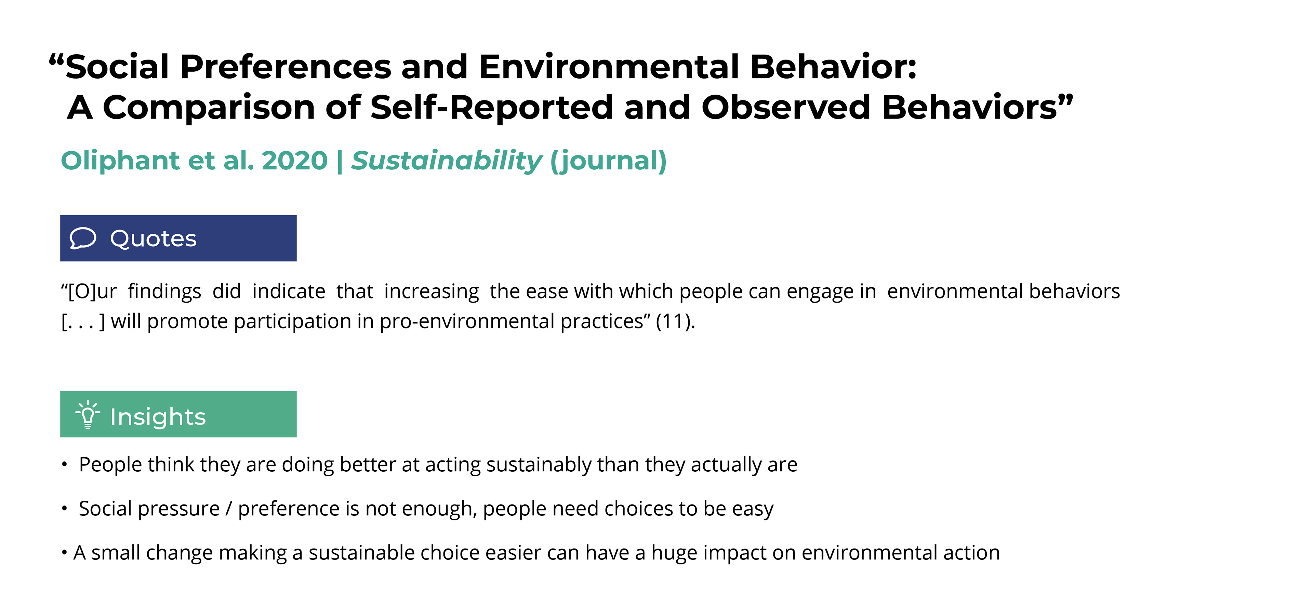Click the bullet 'Social pressure / preference is not enough'

426,509
